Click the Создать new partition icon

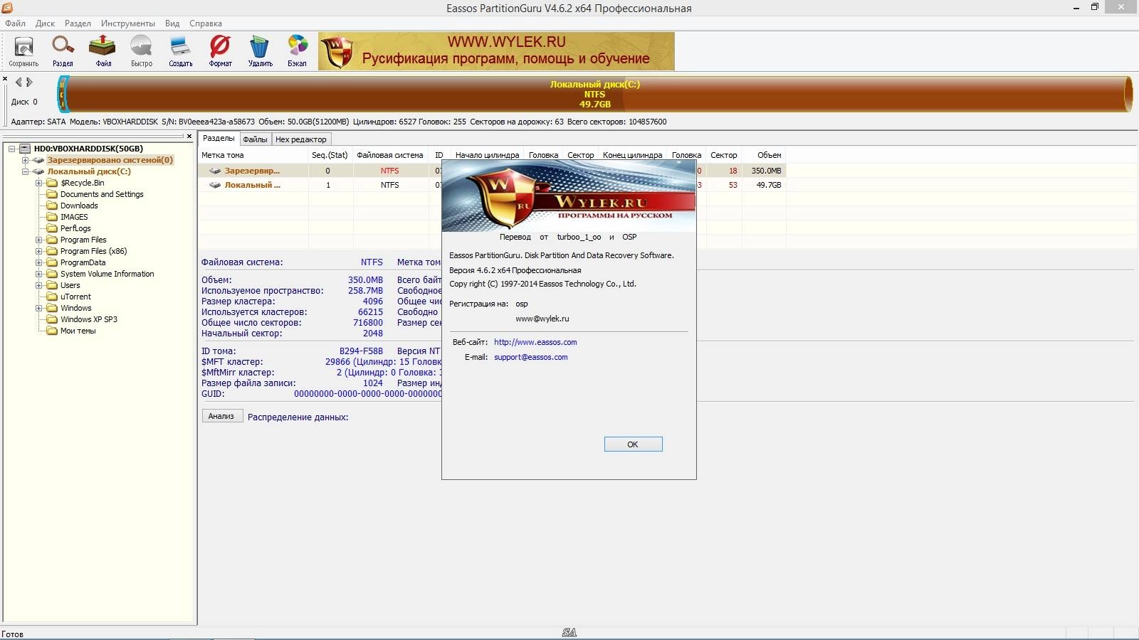pos(181,50)
